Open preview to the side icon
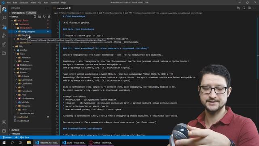Screen dimensions: 259x146 tap(244, 8)
